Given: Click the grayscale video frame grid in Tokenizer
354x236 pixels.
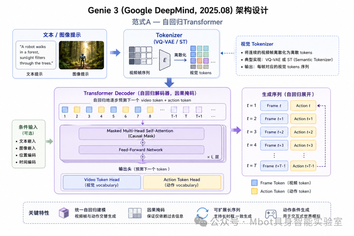Looking at the screenshot, I should pos(140,55).
